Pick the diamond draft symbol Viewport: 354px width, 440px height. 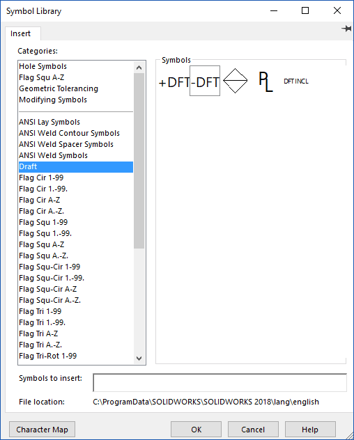[x=235, y=81]
